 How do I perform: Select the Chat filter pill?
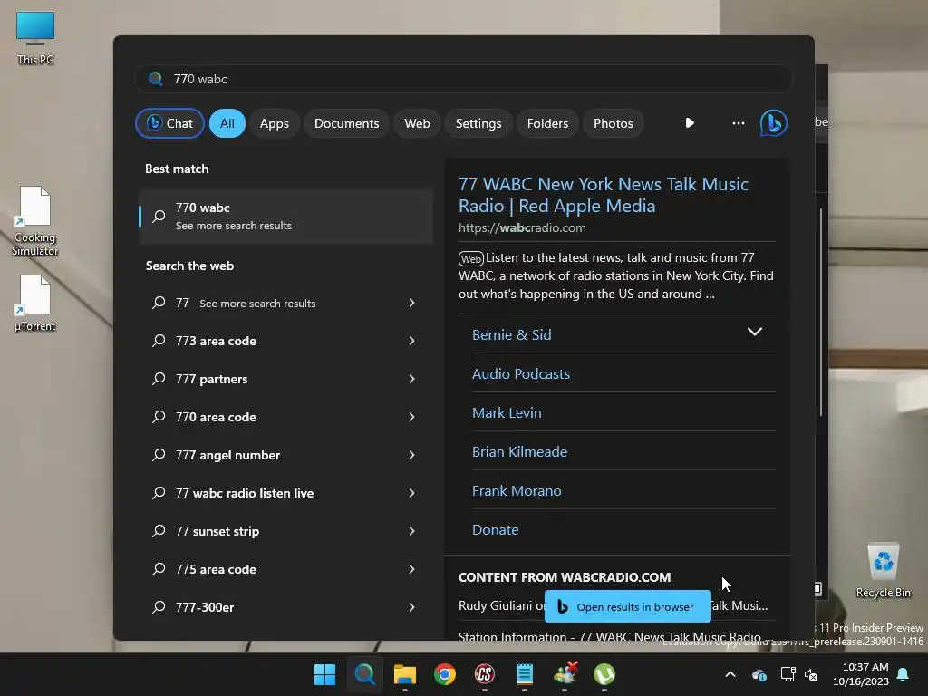[169, 123]
